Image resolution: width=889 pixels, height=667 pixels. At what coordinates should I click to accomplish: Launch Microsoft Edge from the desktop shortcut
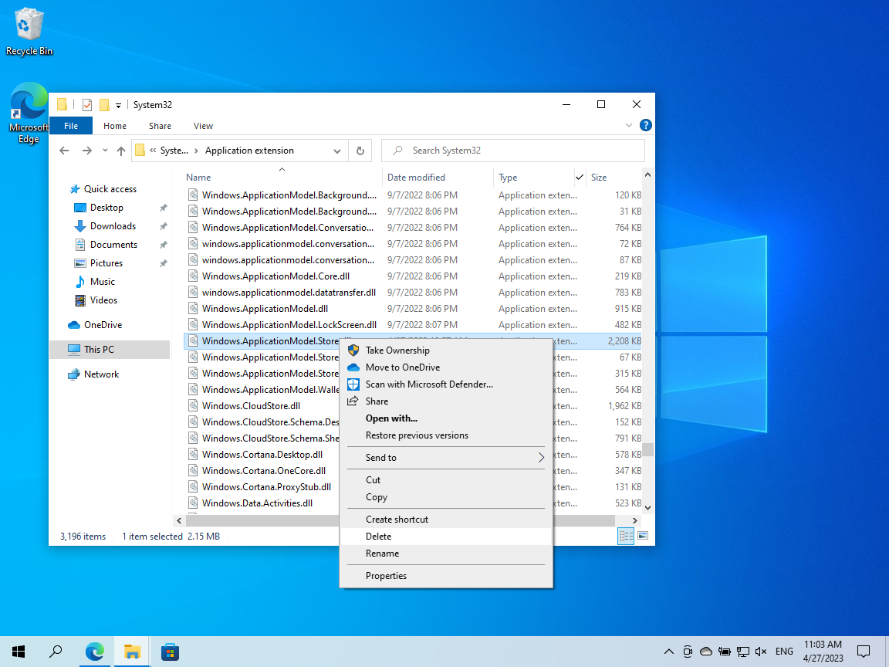click(x=29, y=113)
